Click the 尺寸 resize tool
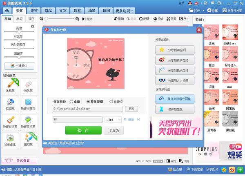 (x=184, y=19)
